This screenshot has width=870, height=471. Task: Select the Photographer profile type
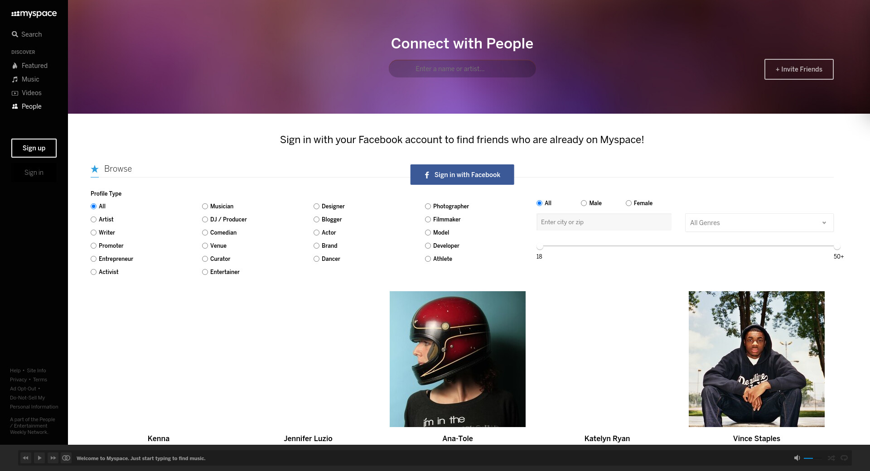click(428, 207)
